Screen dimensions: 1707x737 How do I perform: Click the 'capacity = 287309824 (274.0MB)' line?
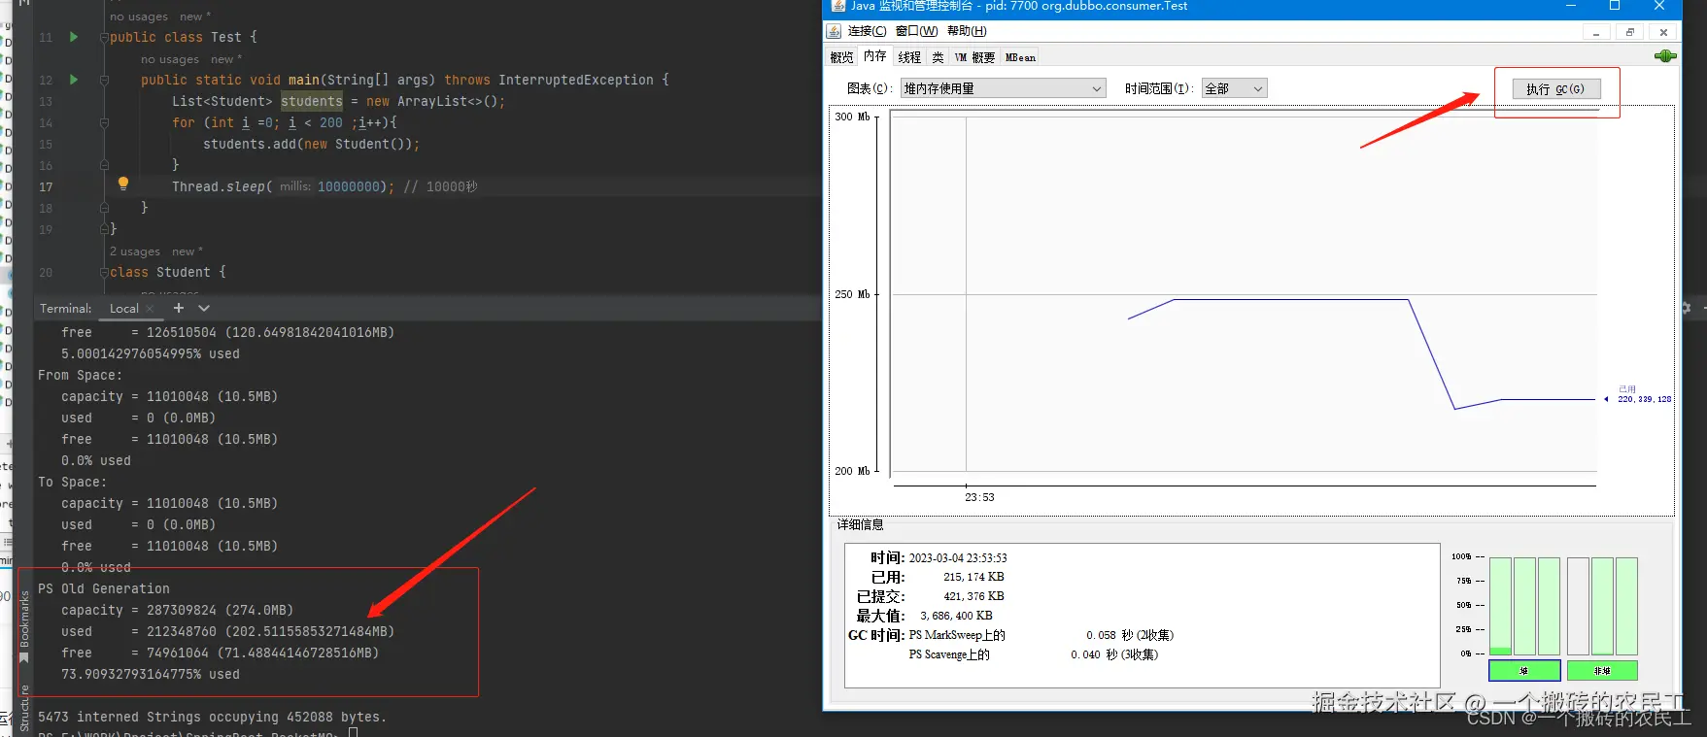click(177, 610)
